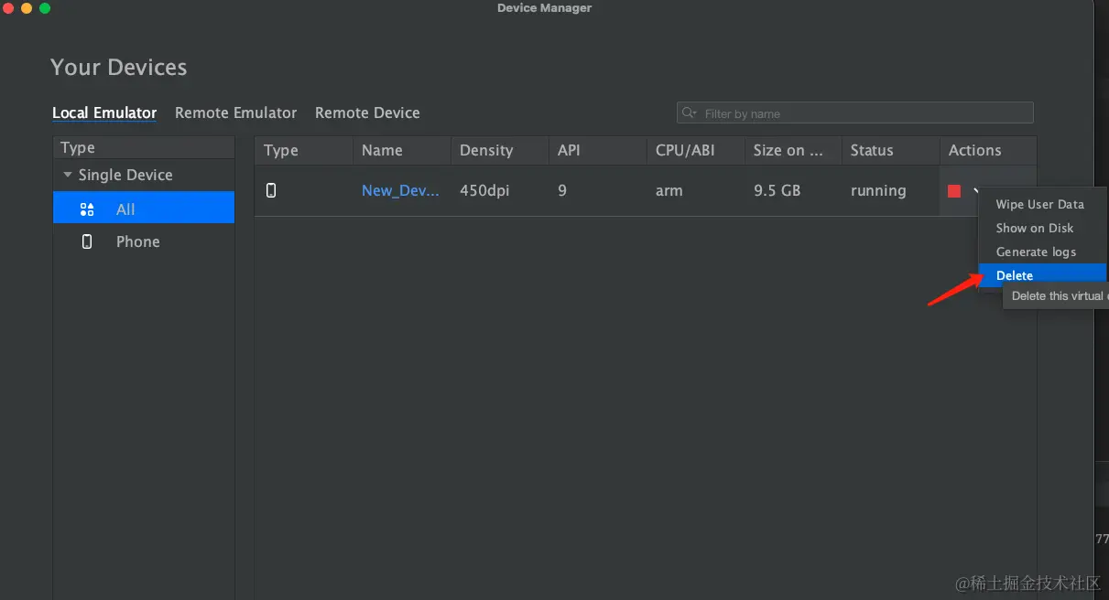The image size is (1109, 600).
Task: Focus the Filter by name field
Action: pyautogui.click(x=854, y=112)
